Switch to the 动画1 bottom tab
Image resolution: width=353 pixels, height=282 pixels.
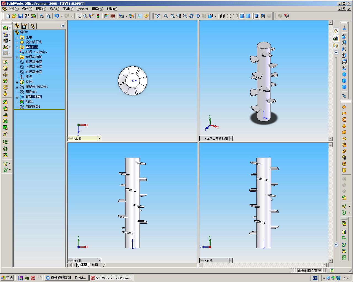tap(96, 265)
